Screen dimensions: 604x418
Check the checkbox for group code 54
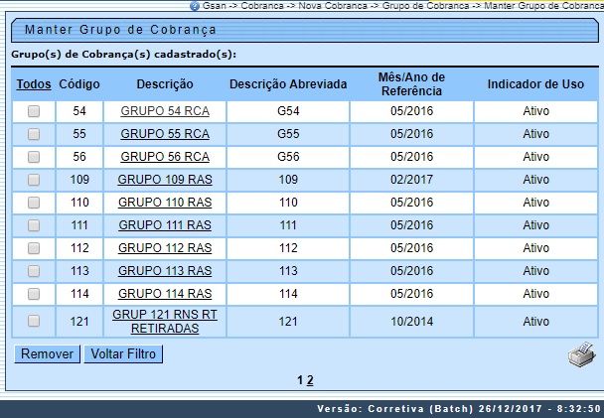pyautogui.click(x=34, y=112)
